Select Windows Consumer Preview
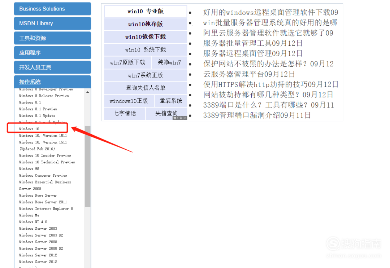 43,176
